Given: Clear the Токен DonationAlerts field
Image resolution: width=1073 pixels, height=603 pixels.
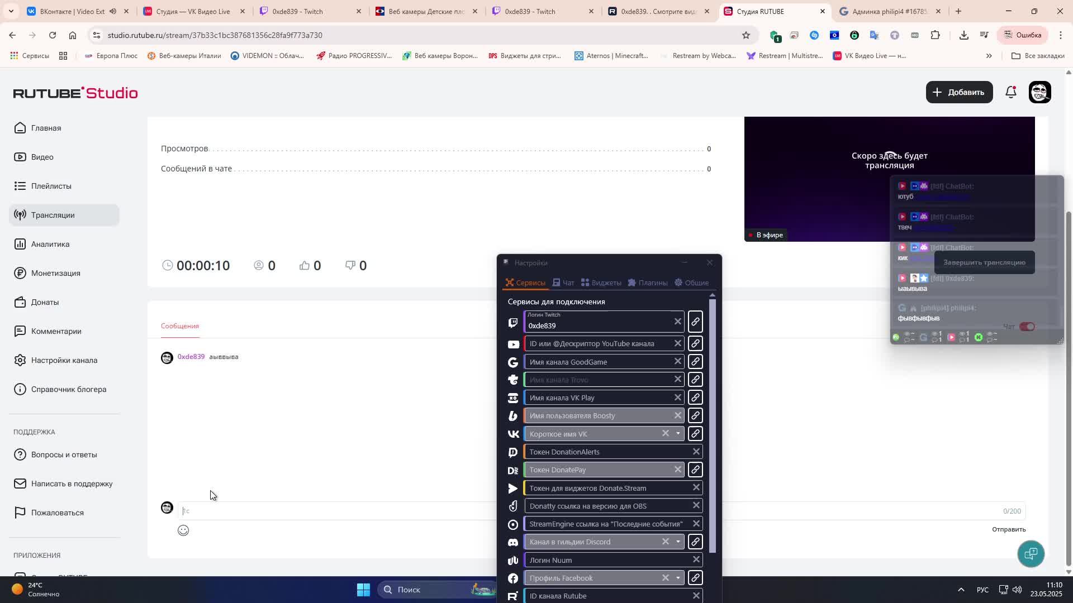Looking at the screenshot, I should pyautogui.click(x=696, y=452).
